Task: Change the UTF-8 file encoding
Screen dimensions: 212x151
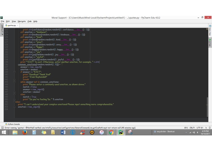Action: [200, 127]
